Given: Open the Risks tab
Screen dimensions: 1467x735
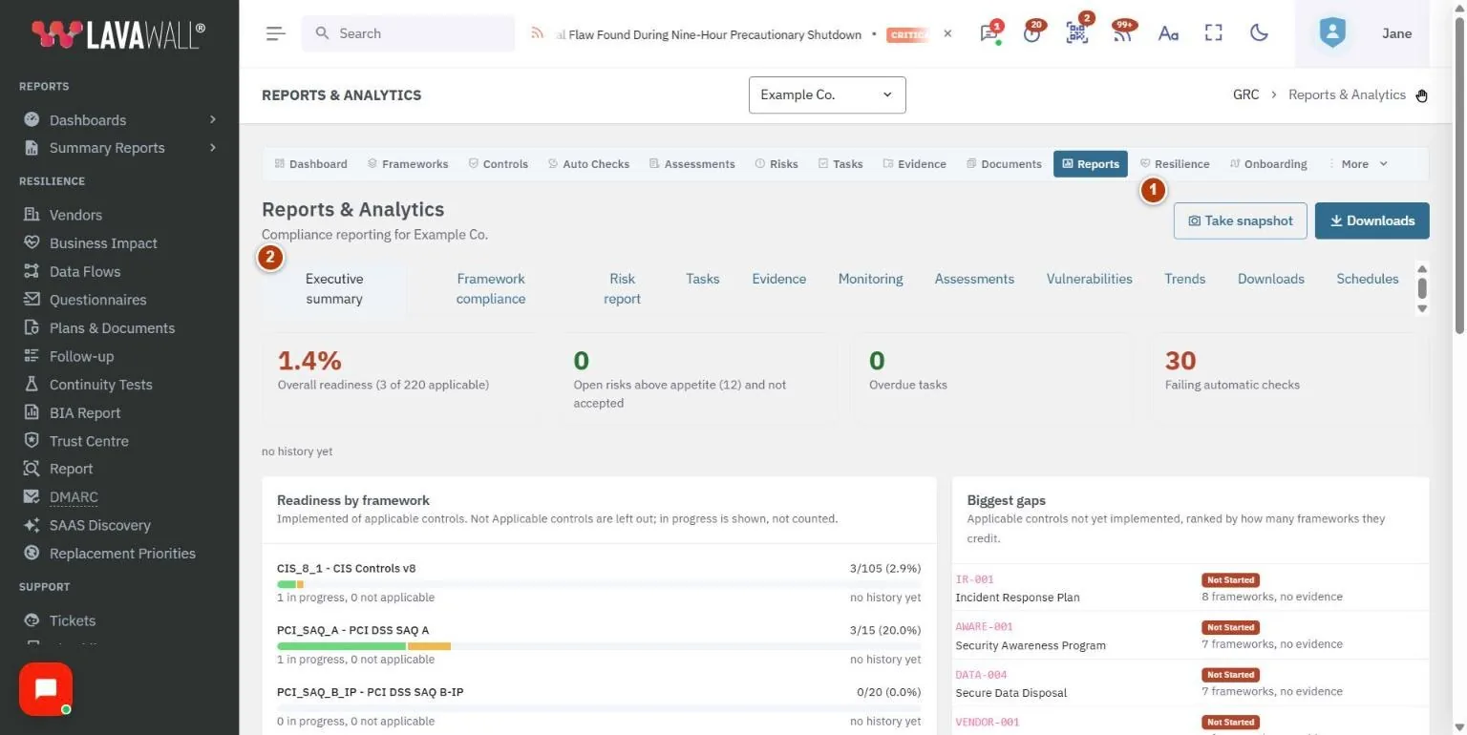Looking at the screenshot, I should 776,164.
